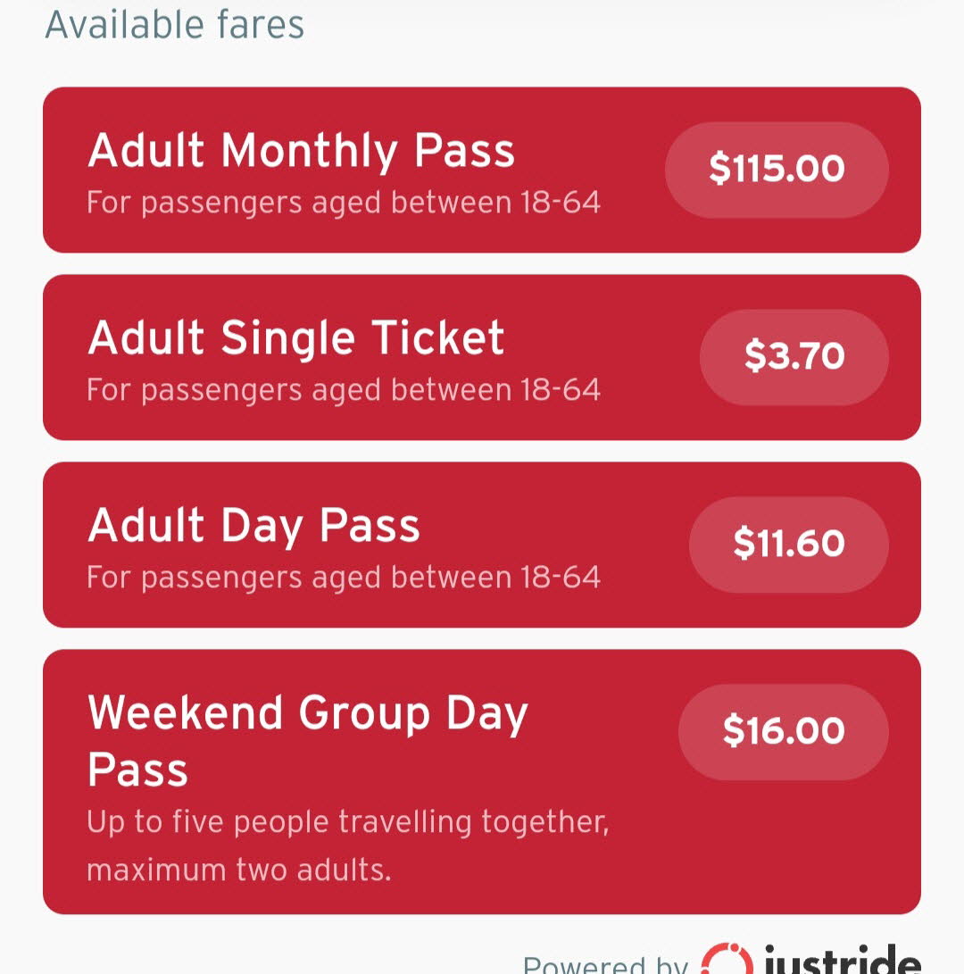Select the Weekend Group Day Pass title
Screen dimensions: 964x974
click(307, 740)
